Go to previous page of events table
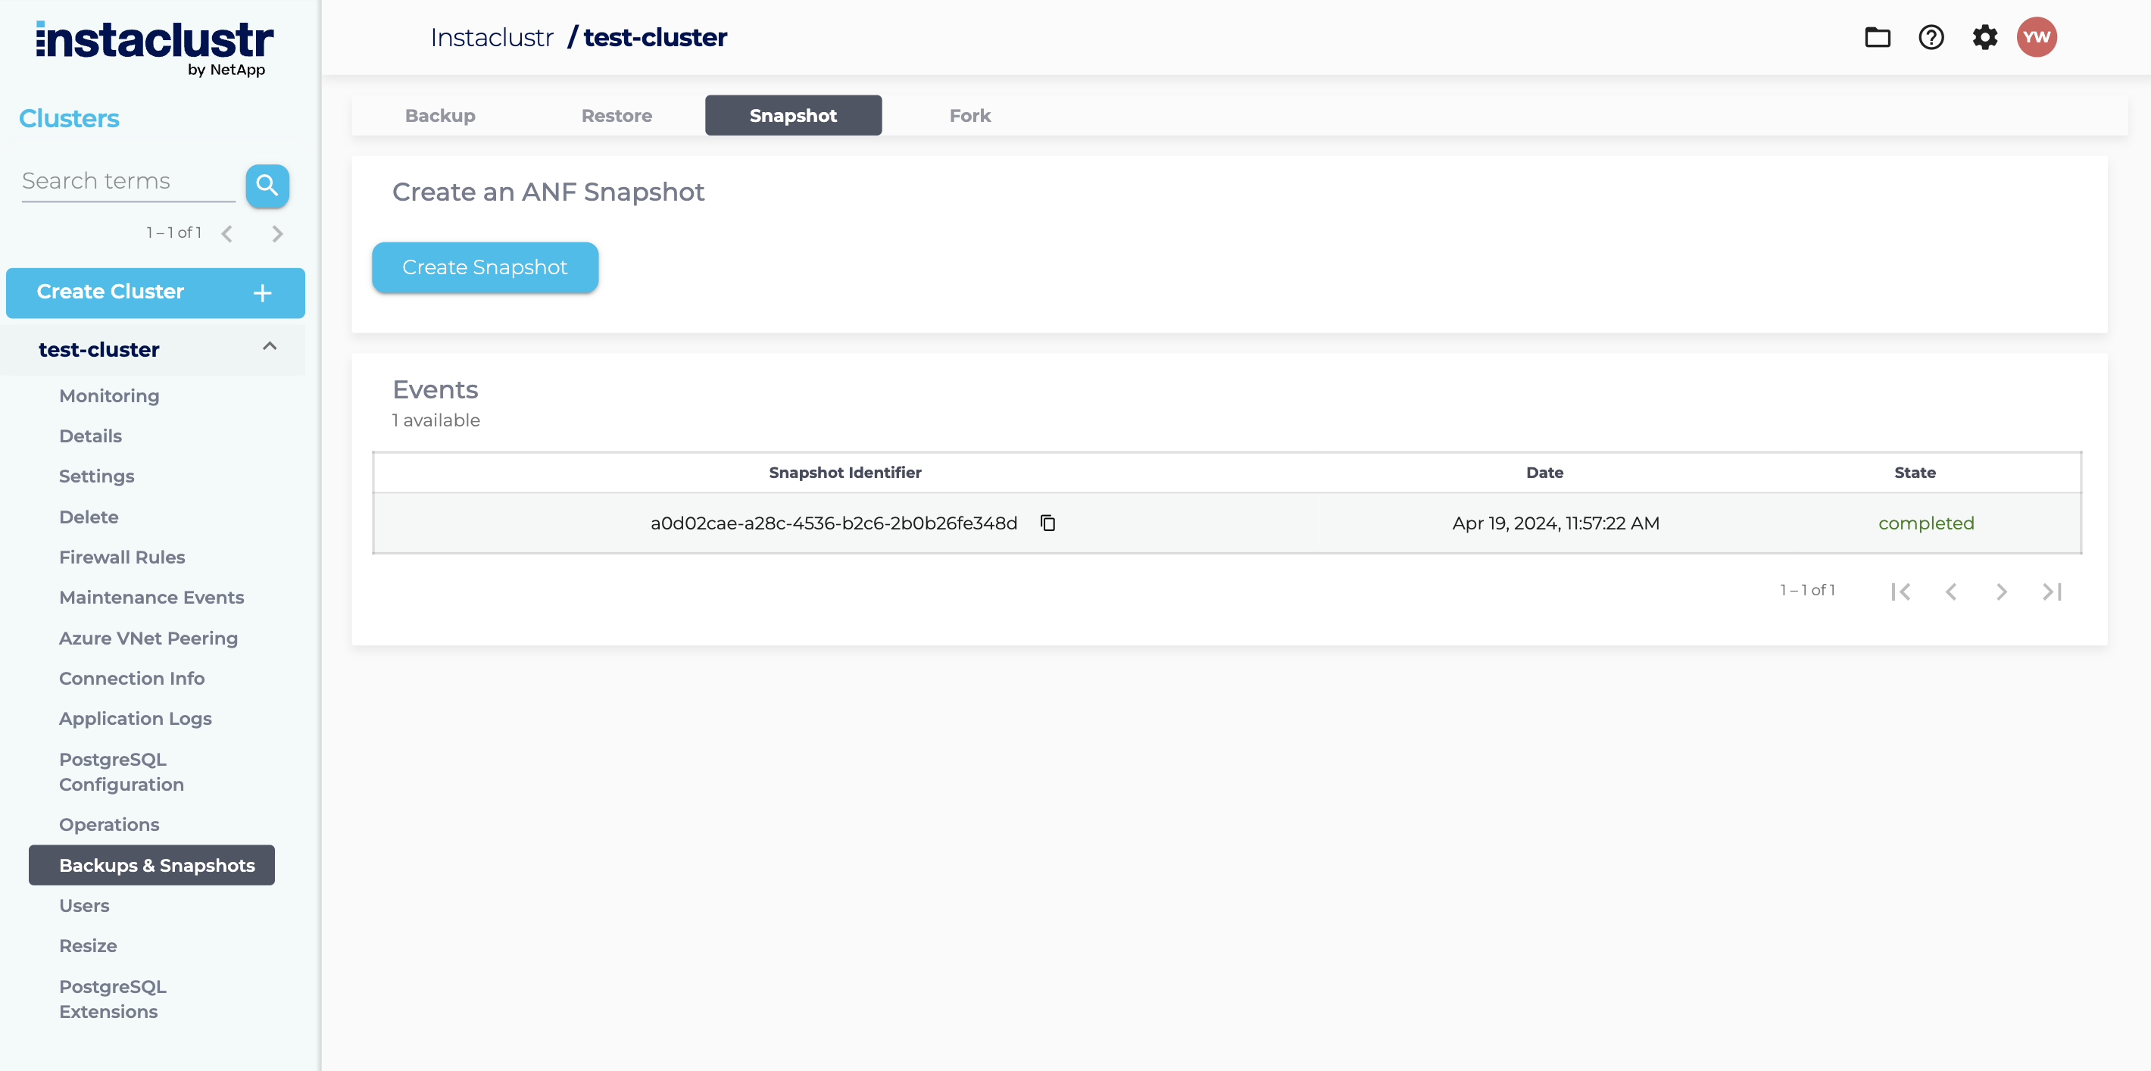 click(x=1950, y=592)
